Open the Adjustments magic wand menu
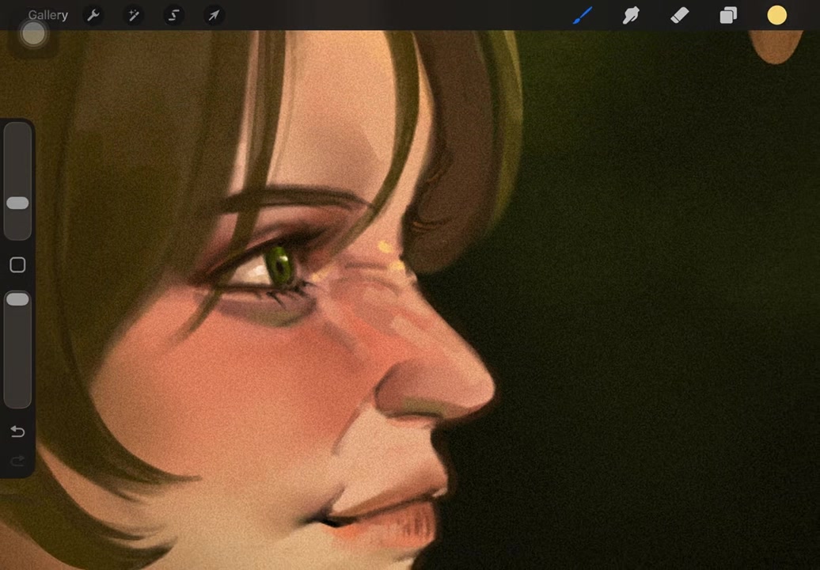 [x=133, y=15]
